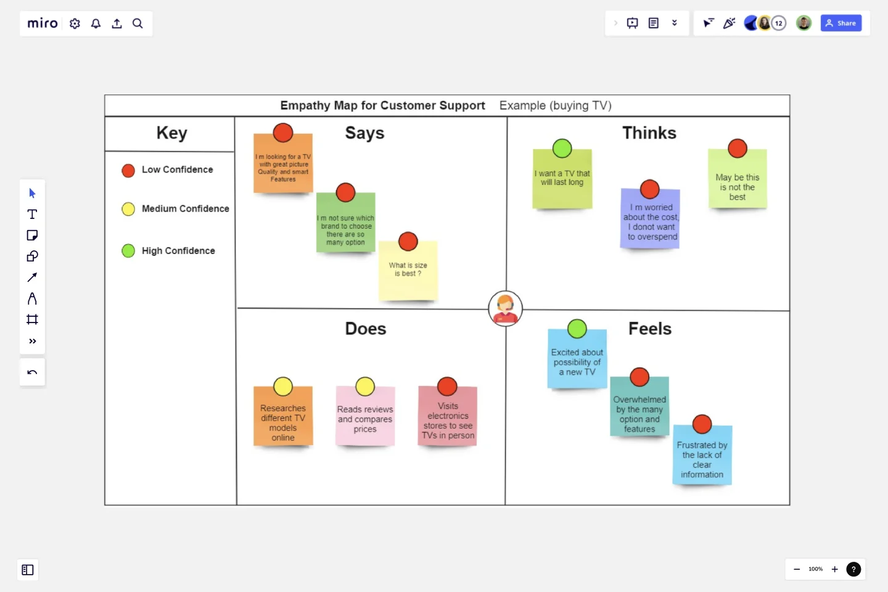Open the frames side panel icon
This screenshot has width=888, height=592.
(28, 570)
